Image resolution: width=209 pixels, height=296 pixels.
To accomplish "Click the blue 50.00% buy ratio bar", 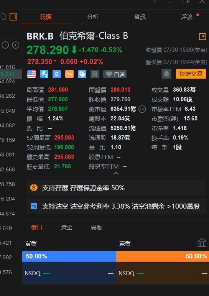I will click(x=69, y=256).
